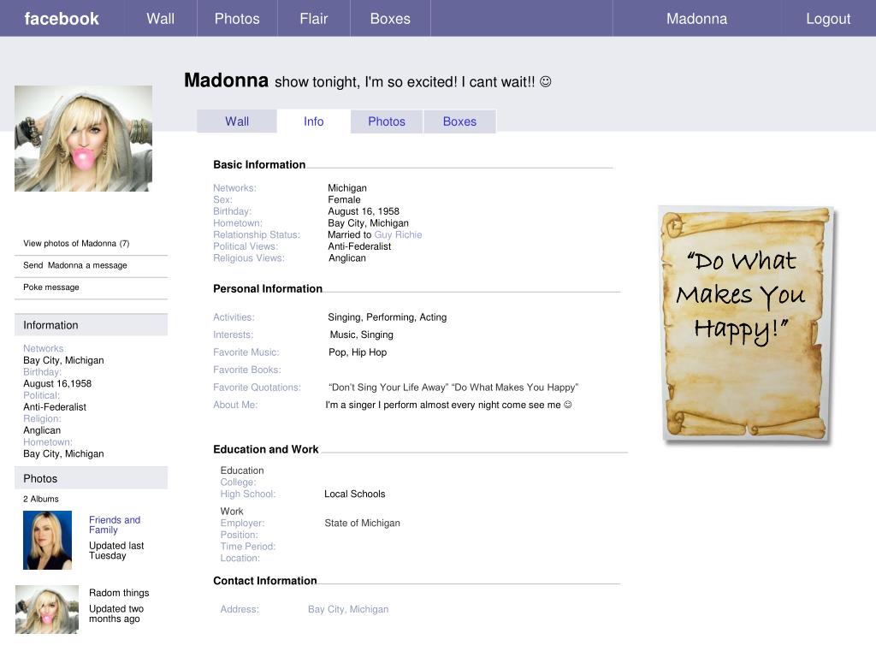Click the Education and Work heading
This screenshot has height=657, width=876.
(265, 449)
